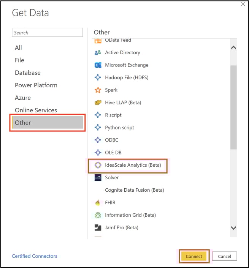Click the Hadoop File (HDFS) icon

[x=98, y=77]
